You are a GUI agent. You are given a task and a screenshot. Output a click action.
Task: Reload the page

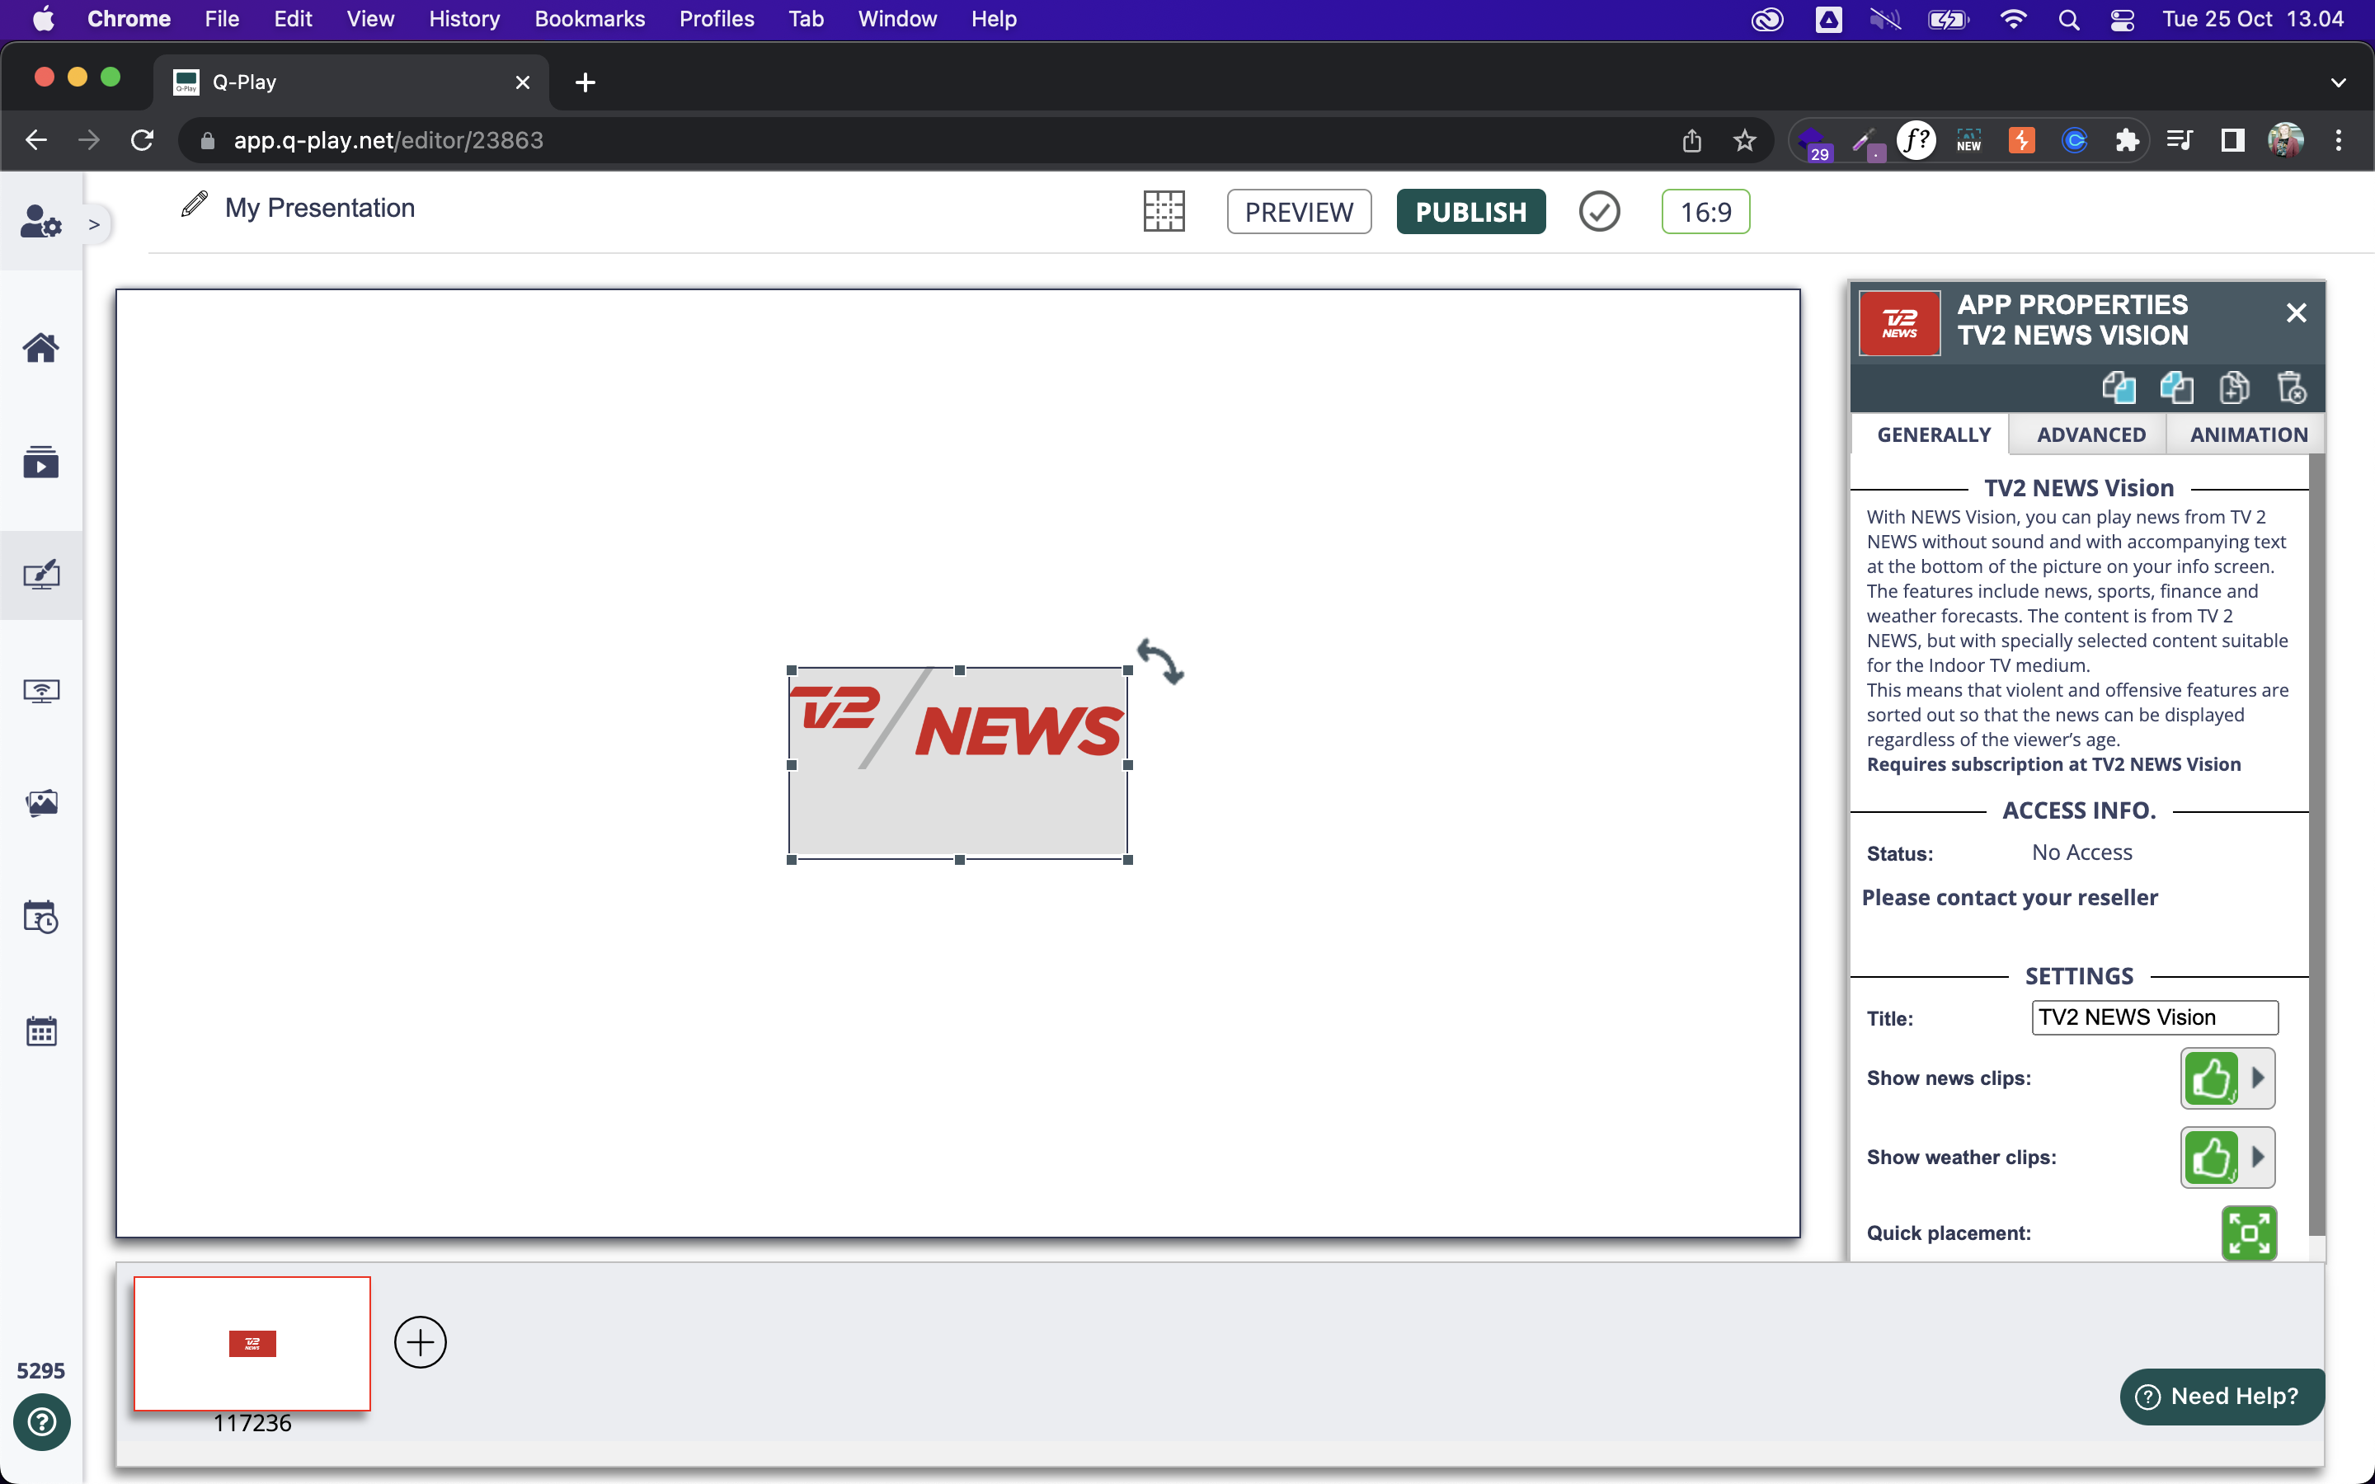[x=143, y=140]
